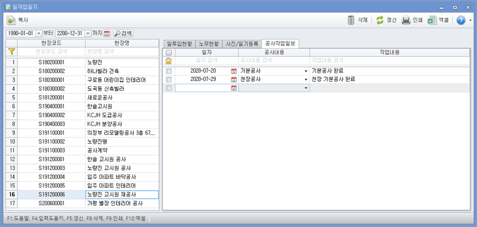Open 천장공사 dropdown in the 2020-07-29 row
The width and height of the screenshot is (477, 227).
306,80
